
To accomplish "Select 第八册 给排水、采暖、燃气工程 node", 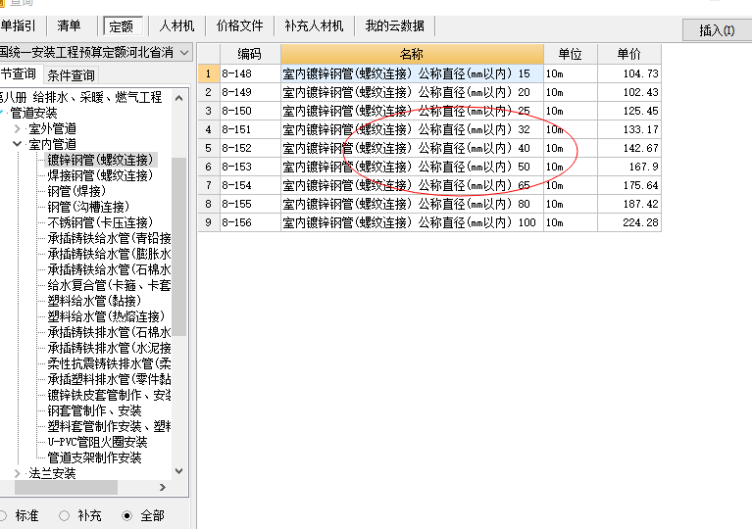I will tap(80, 97).
